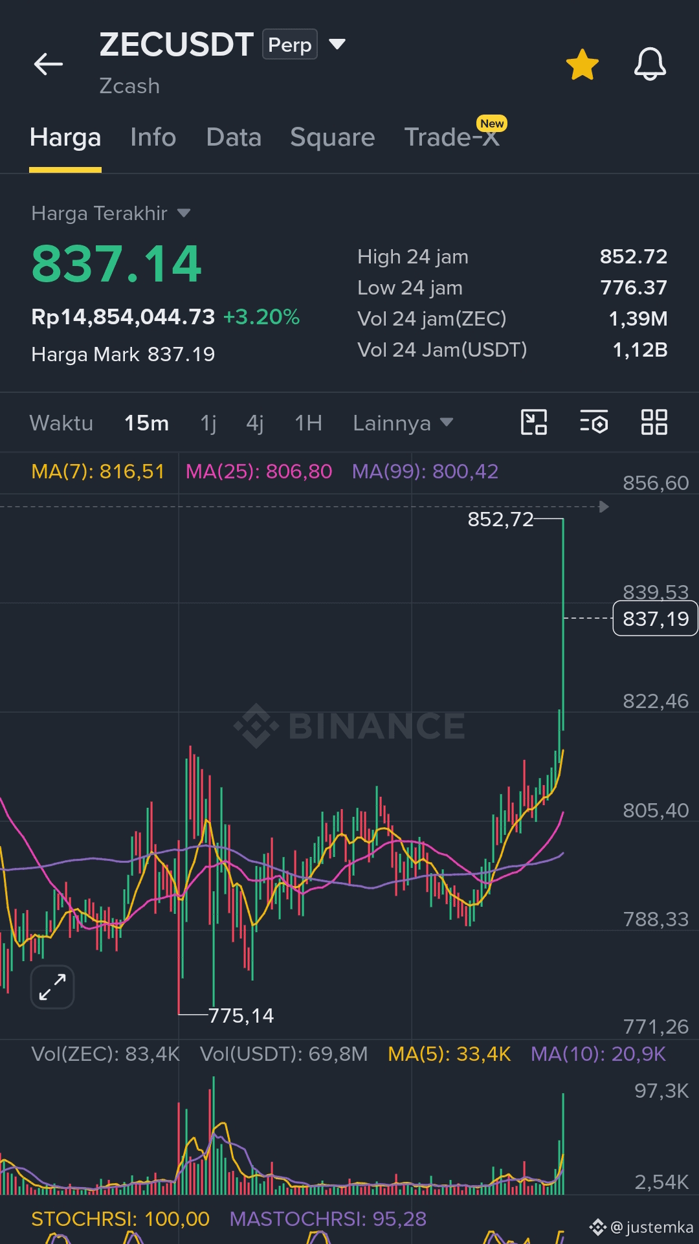Toggle the favorite star for ZECUSDT
The image size is (699, 1244).
(x=582, y=65)
